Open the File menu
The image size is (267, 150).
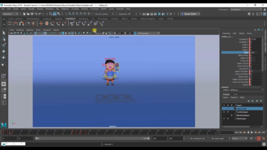3,9
